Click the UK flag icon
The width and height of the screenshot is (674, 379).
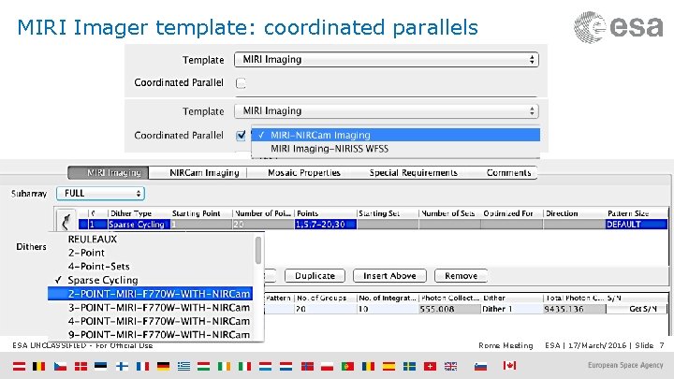coord(450,366)
